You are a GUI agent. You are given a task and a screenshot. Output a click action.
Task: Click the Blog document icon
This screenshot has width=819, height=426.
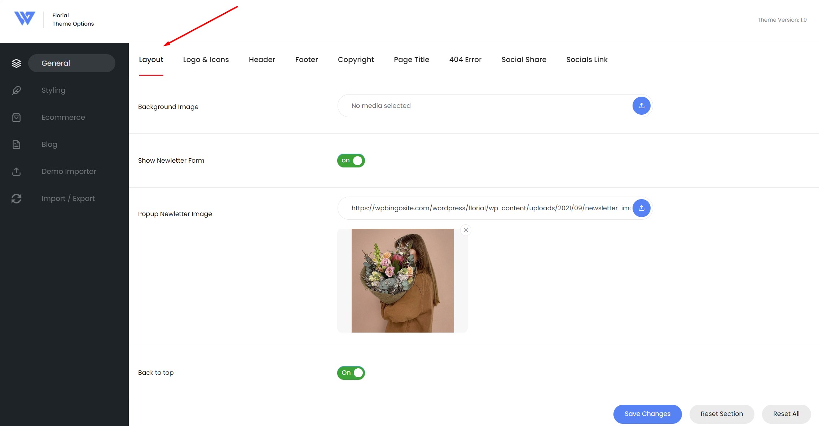[16, 144]
